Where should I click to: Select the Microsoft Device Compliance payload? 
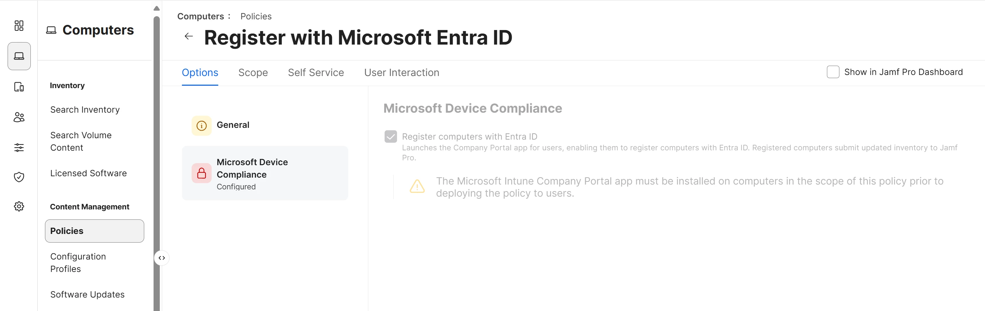(x=265, y=173)
